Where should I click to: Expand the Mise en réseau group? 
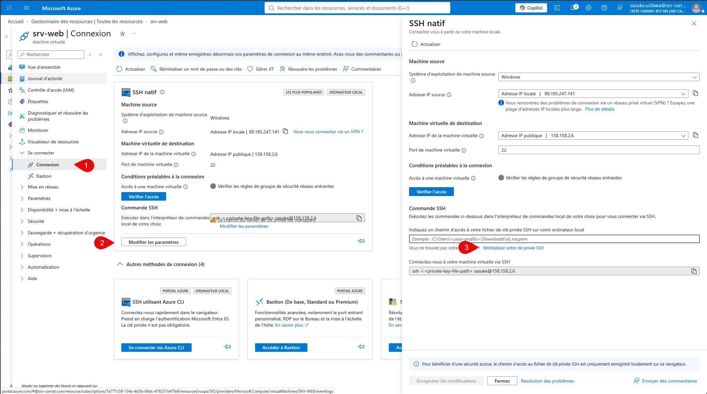point(22,187)
